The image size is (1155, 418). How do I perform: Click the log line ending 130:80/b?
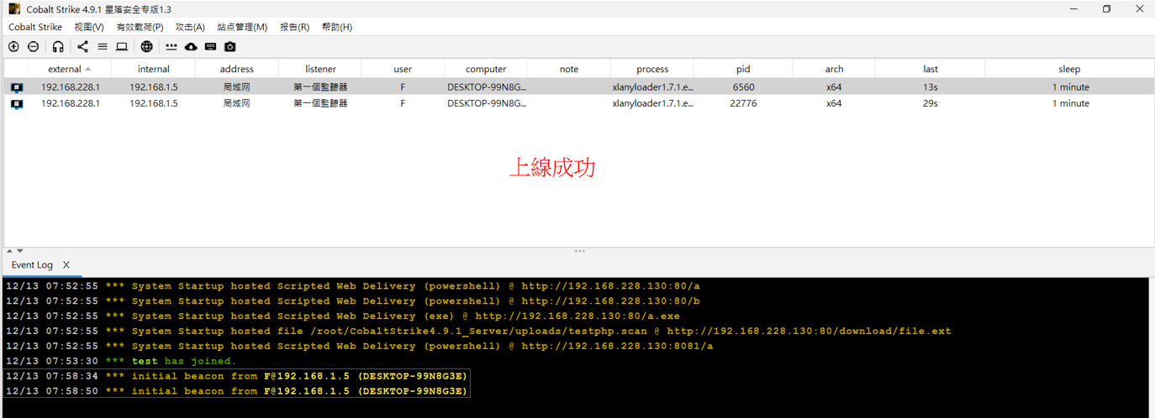point(352,301)
